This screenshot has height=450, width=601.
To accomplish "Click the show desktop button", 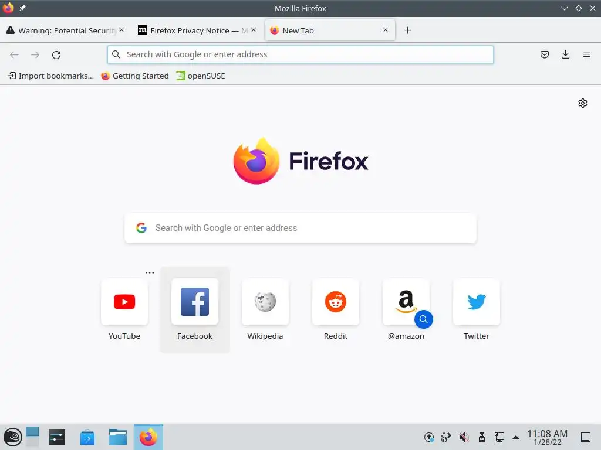I will 586,437.
